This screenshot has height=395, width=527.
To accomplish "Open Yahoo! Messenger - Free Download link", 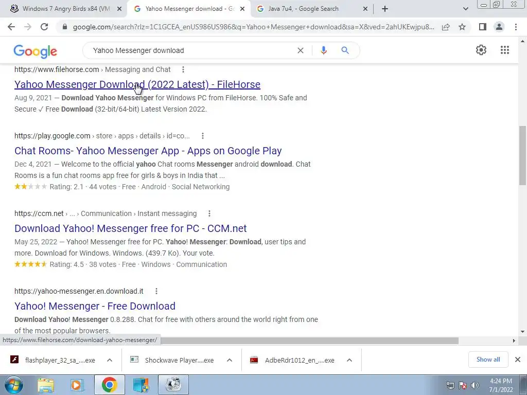I will (x=95, y=306).
